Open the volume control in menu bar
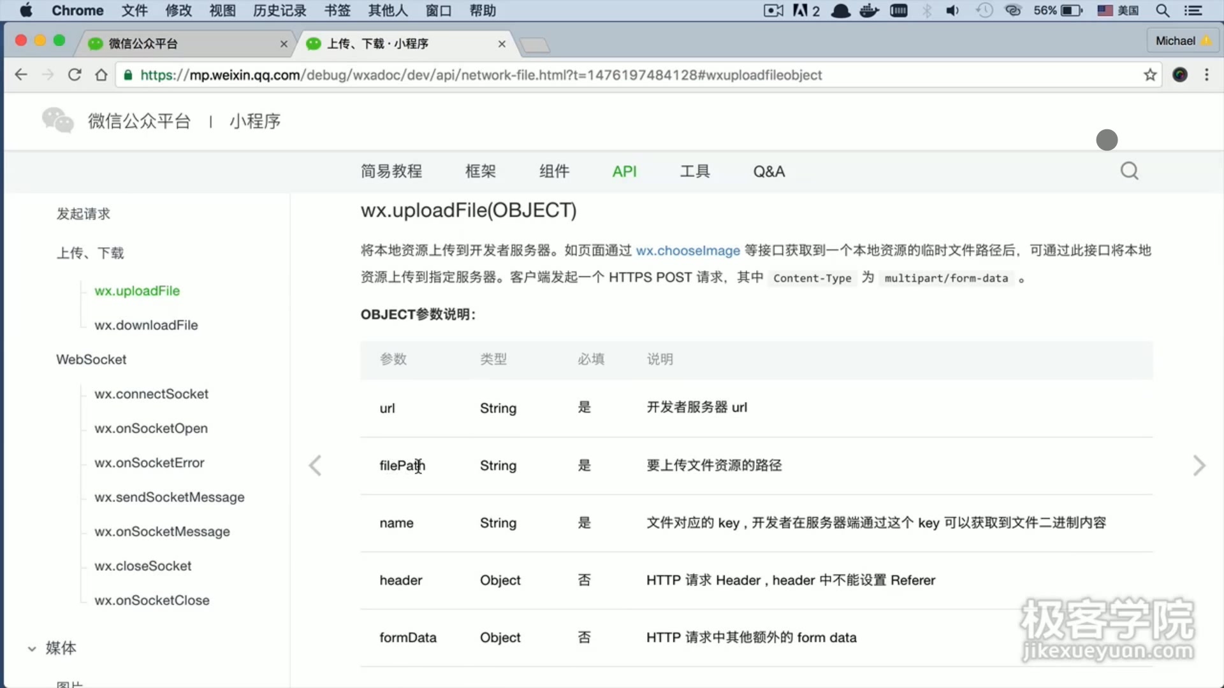Image resolution: width=1224 pixels, height=688 pixels. [x=952, y=10]
